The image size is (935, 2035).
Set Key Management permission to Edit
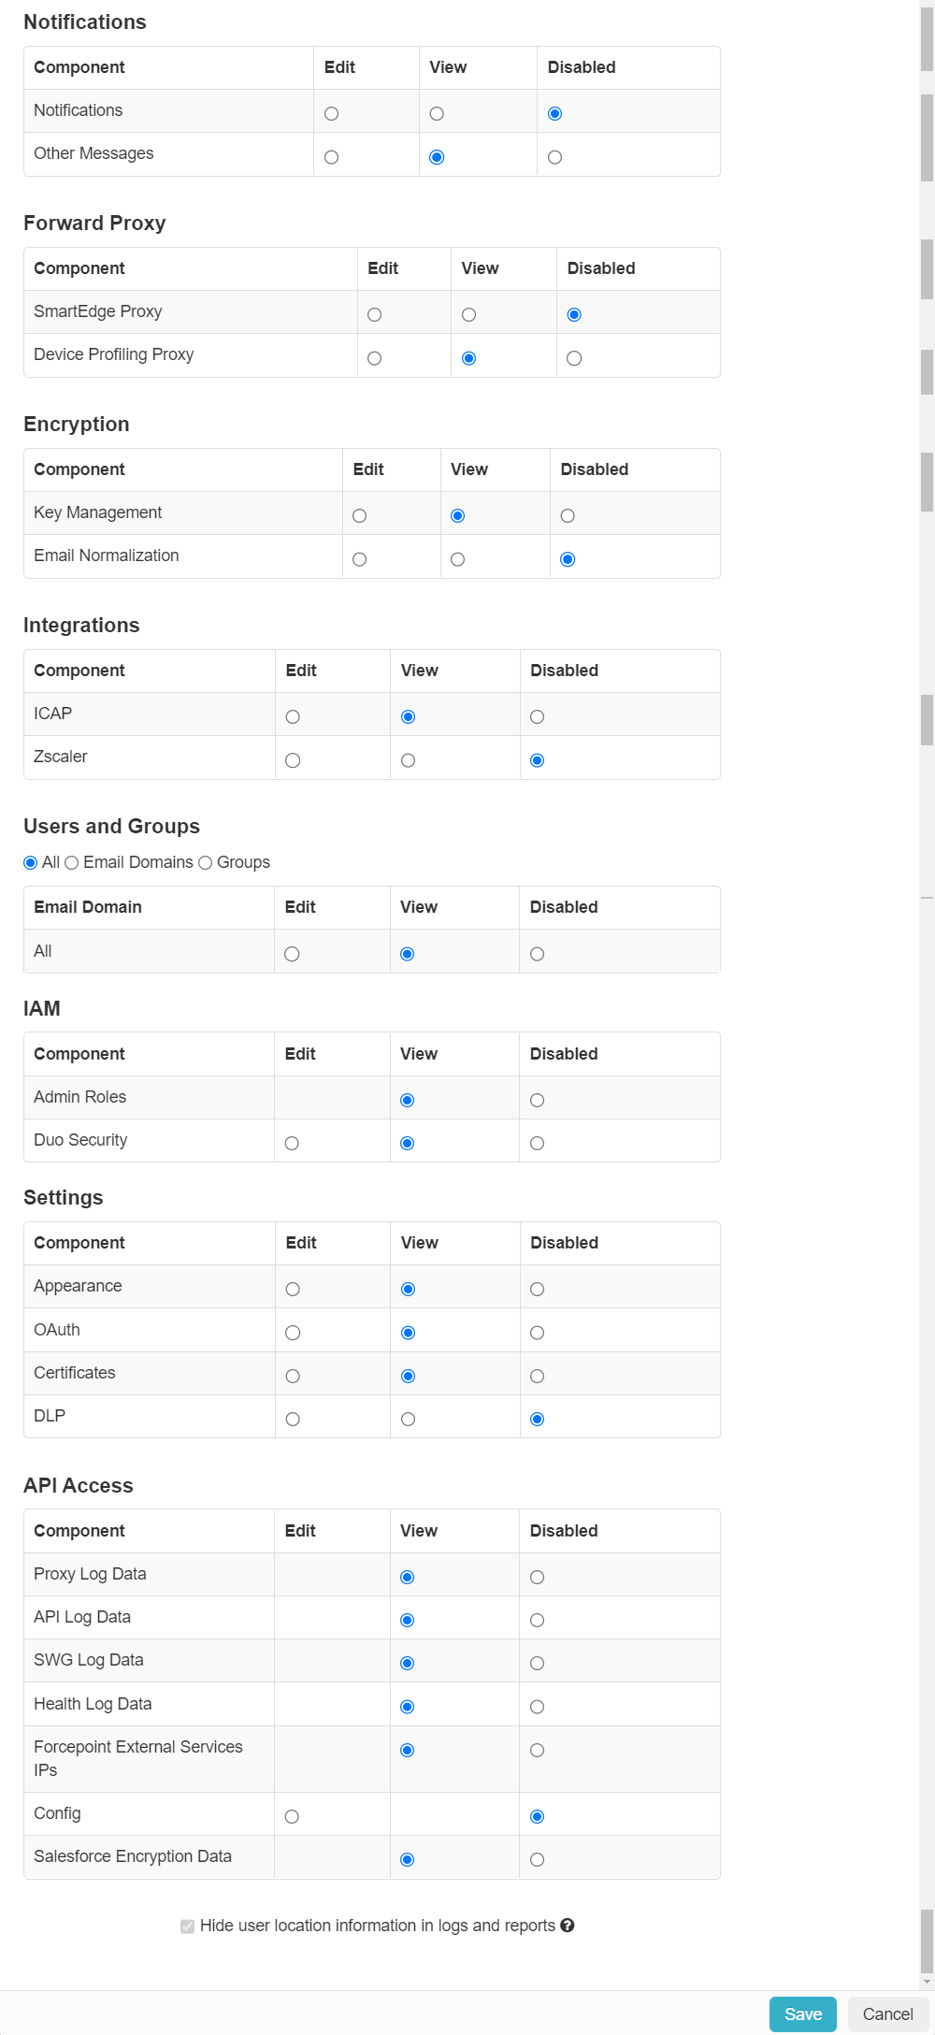click(361, 515)
